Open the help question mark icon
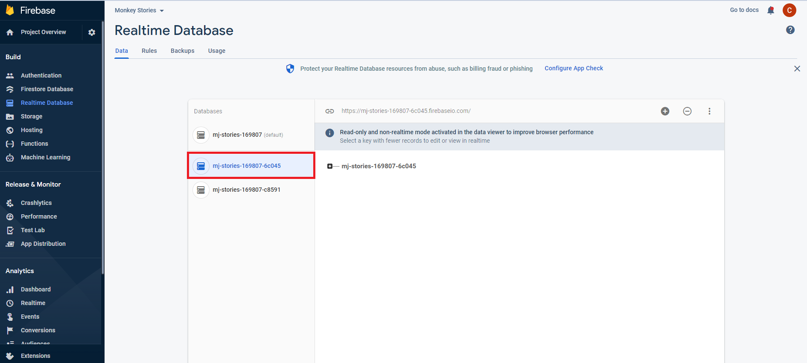 (790, 30)
